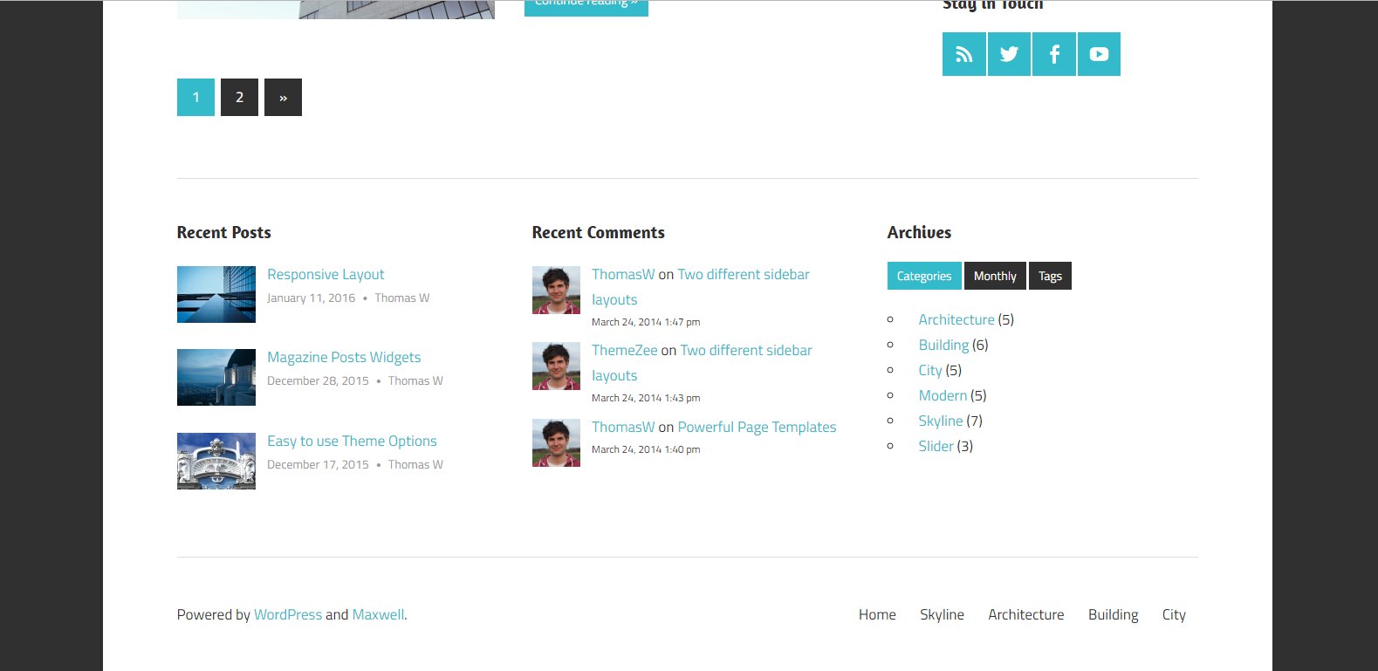
Task: Open the Facebook social icon
Action: point(1054,54)
